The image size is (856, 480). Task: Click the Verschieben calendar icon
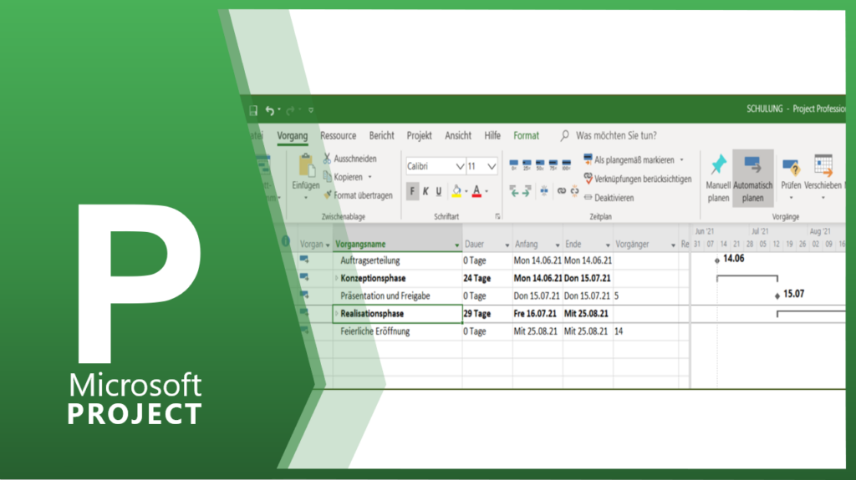coord(823,166)
